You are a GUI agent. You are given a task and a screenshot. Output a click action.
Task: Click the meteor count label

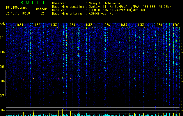41,9
